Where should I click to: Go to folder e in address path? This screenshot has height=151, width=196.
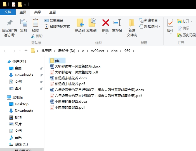pyautogui.click(x=83, y=51)
